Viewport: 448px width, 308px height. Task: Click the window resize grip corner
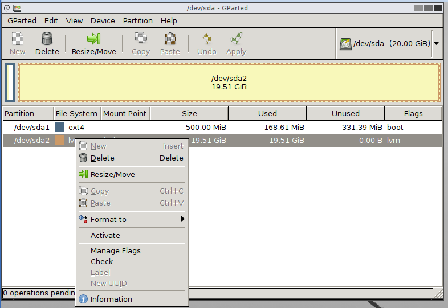[x=438, y=293]
